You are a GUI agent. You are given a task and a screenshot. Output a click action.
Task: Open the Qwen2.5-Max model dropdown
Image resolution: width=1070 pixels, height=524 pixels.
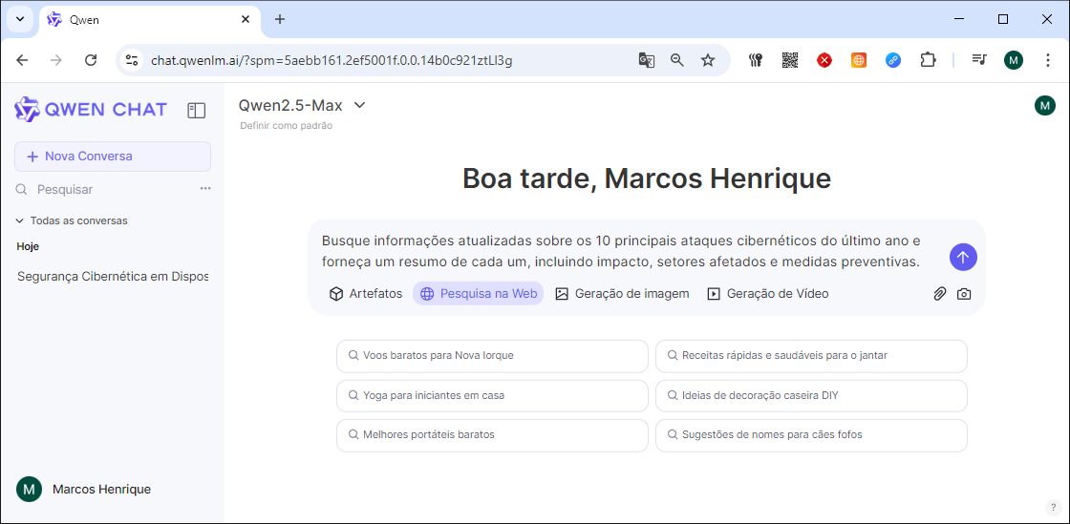[302, 105]
